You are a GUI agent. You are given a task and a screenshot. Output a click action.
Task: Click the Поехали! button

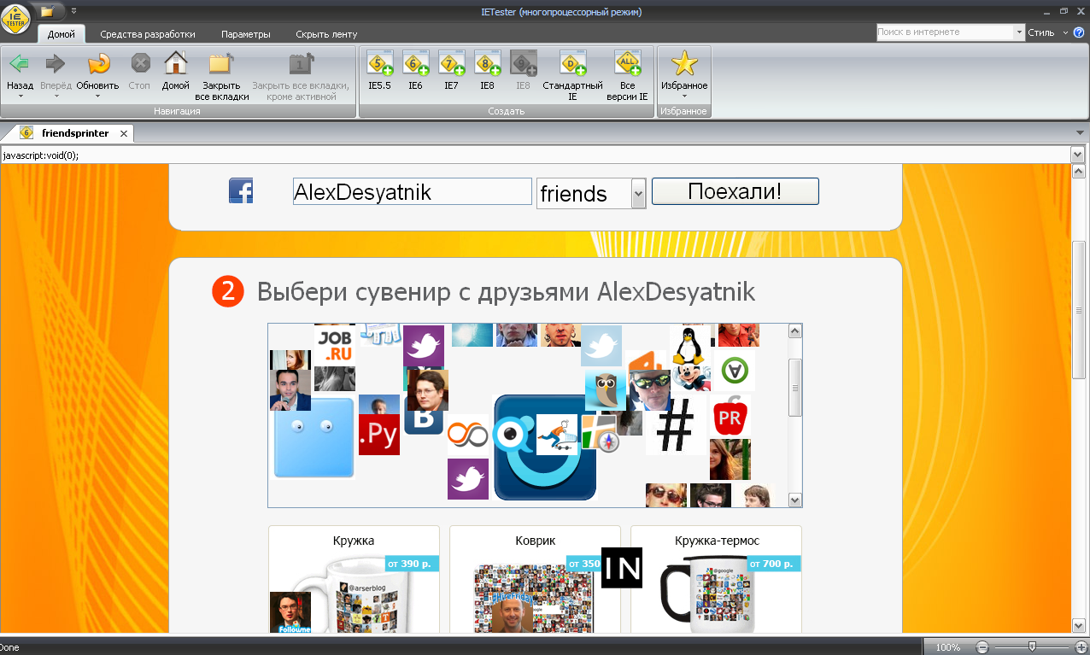[735, 191]
